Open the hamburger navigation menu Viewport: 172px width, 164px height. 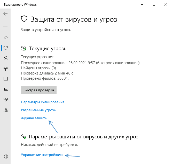tap(5, 25)
